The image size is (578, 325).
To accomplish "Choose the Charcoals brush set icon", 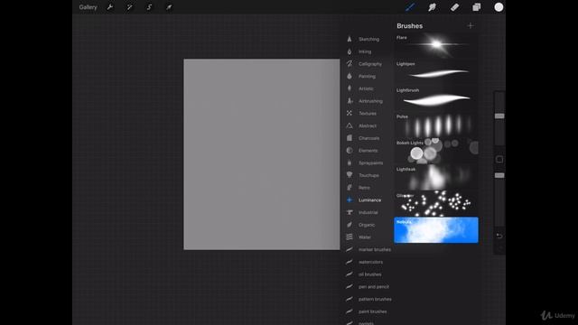I will point(350,138).
